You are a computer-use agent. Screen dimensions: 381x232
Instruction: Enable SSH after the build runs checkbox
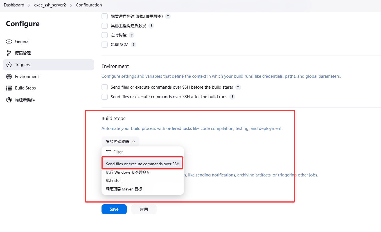[x=105, y=97]
